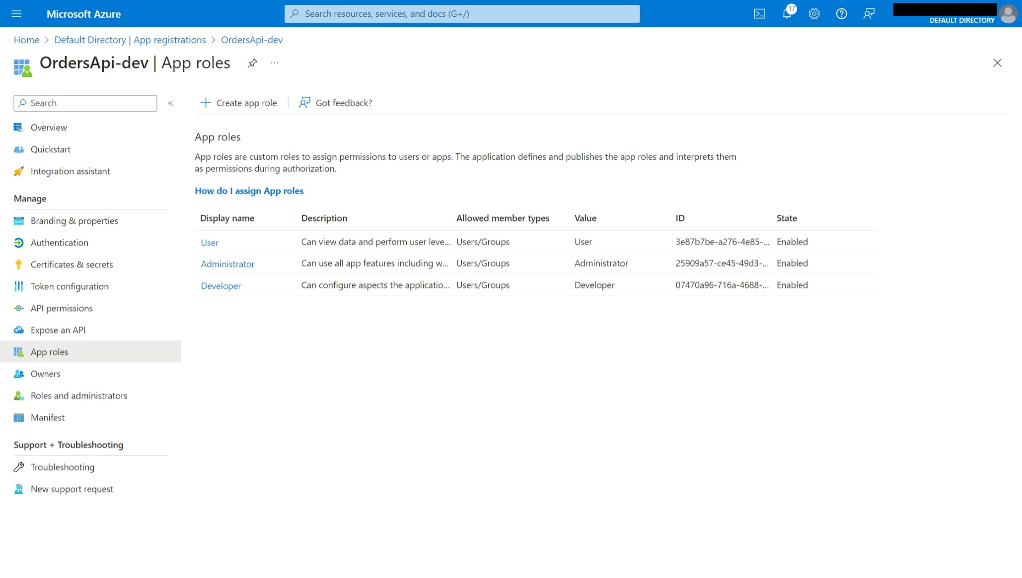Image resolution: width=1022 pixels, height=578 pixels.
Task: Open the more options ellipsis by the title
Action: 274,63
